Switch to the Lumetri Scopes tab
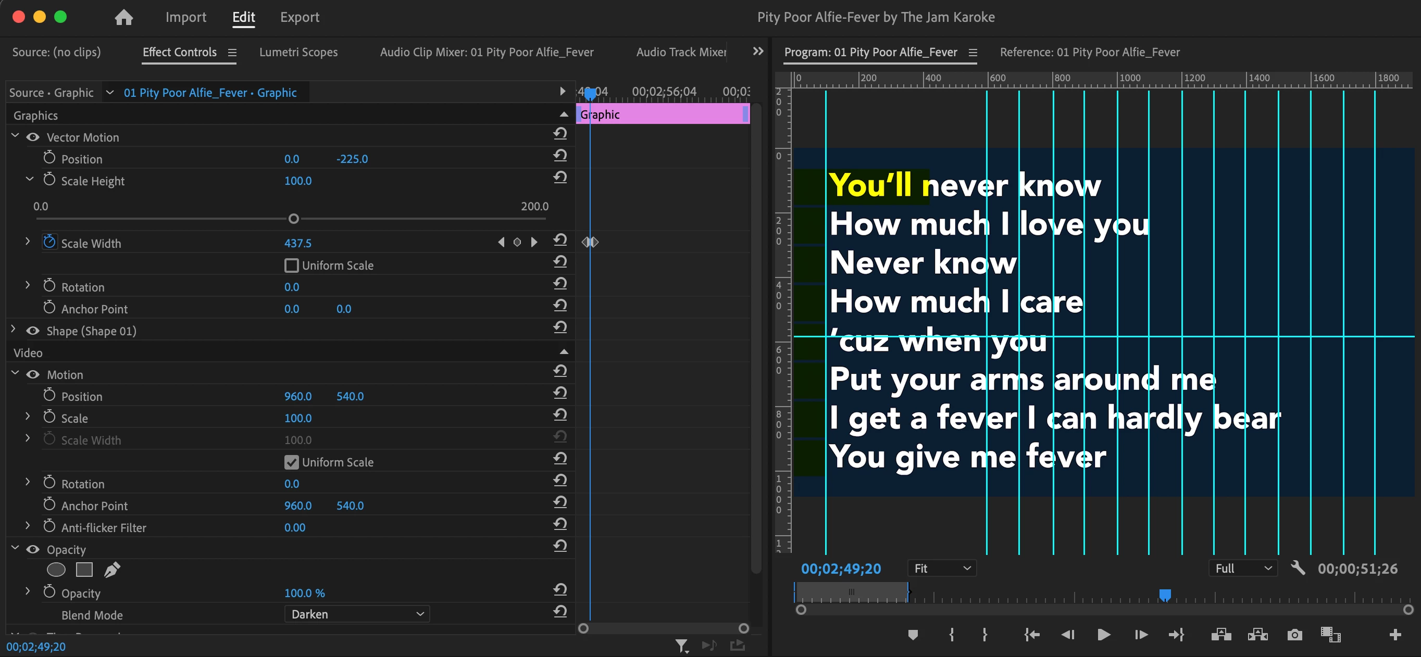Screen dimensions: 1421x657 (x=298, y=52)
